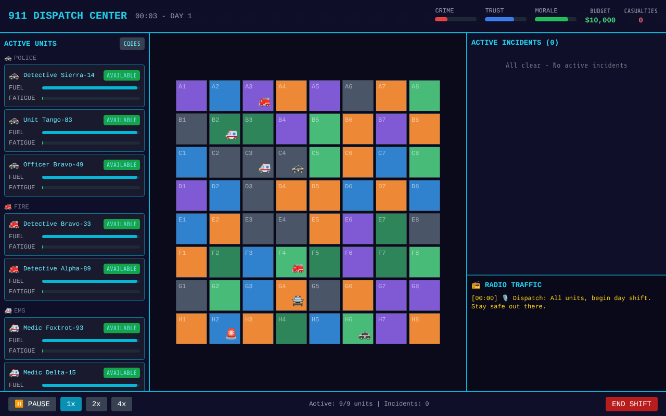This screenshot has width=666, height=416.
Task: Open the CODES reference panel
Action: [x=132, y=44]
